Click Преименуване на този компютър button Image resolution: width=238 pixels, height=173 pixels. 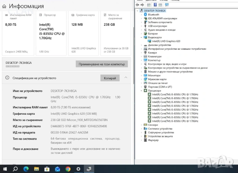pyautogui.click(x=102, y=64)
